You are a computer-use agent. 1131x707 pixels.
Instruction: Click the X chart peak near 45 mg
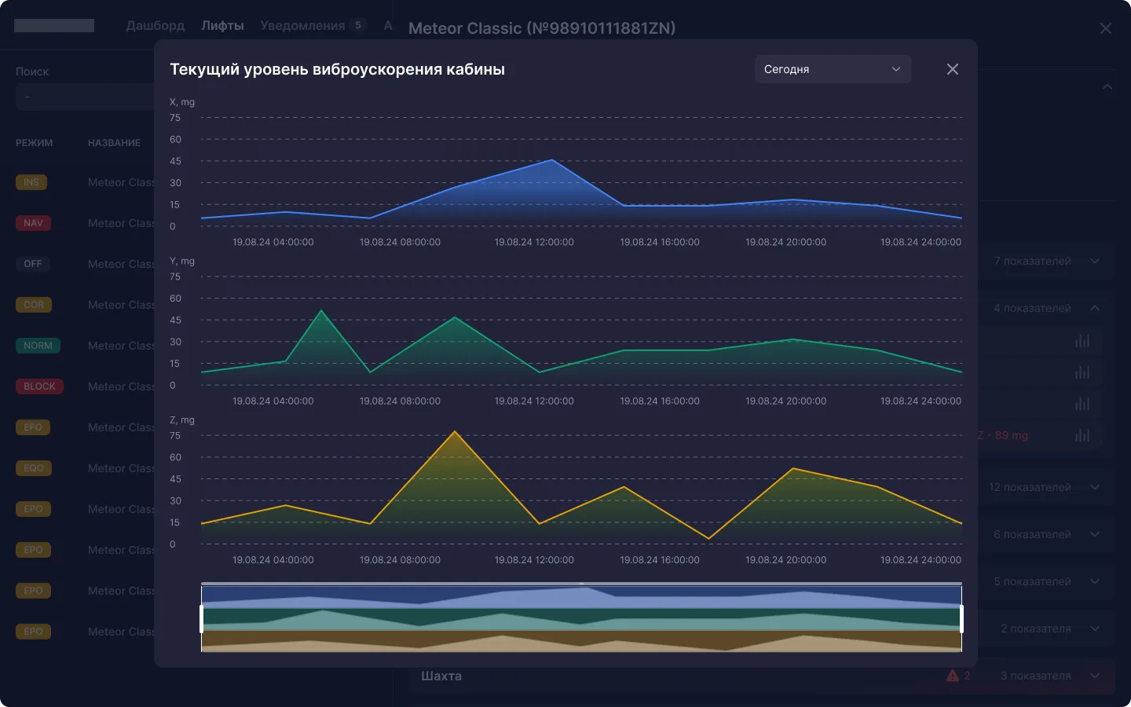(x=552, y=160)
